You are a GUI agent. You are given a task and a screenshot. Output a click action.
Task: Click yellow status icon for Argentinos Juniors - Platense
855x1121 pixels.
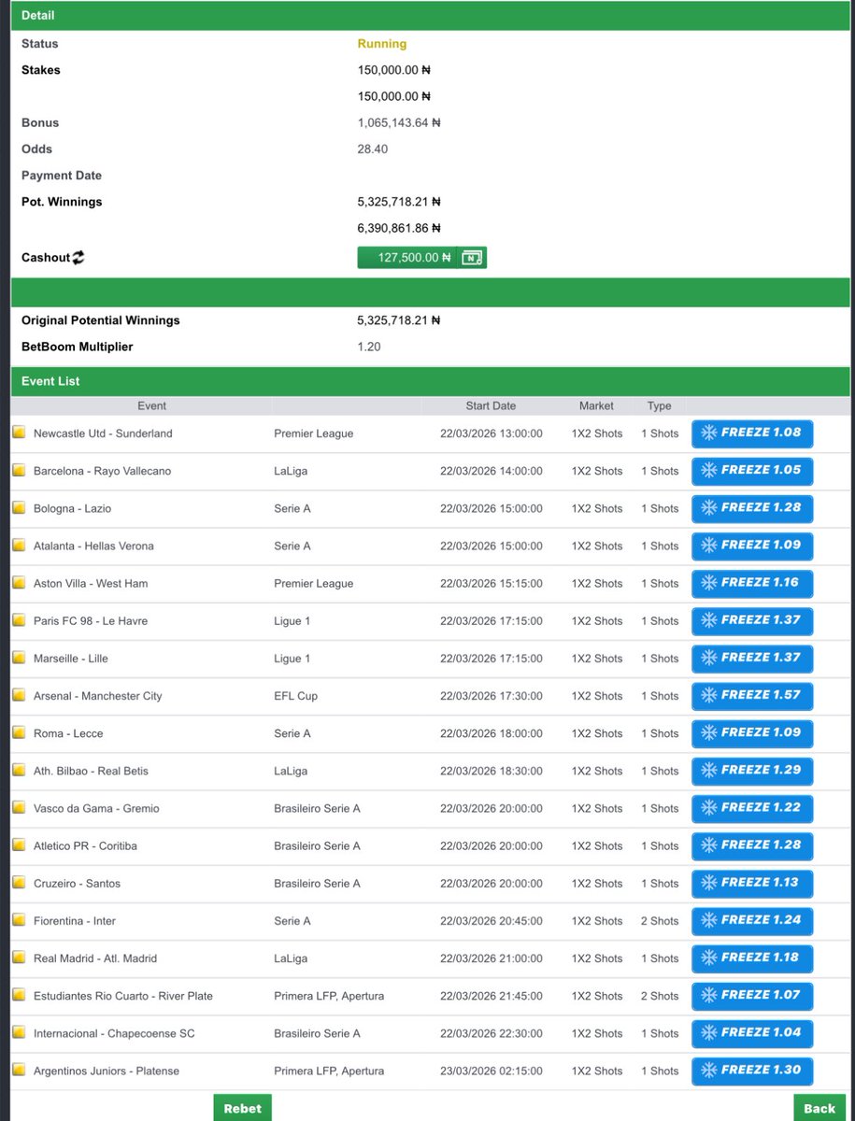click(x=19, y=1070)
